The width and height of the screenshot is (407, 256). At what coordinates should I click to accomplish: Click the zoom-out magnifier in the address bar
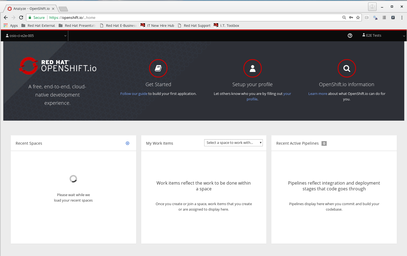344,18
